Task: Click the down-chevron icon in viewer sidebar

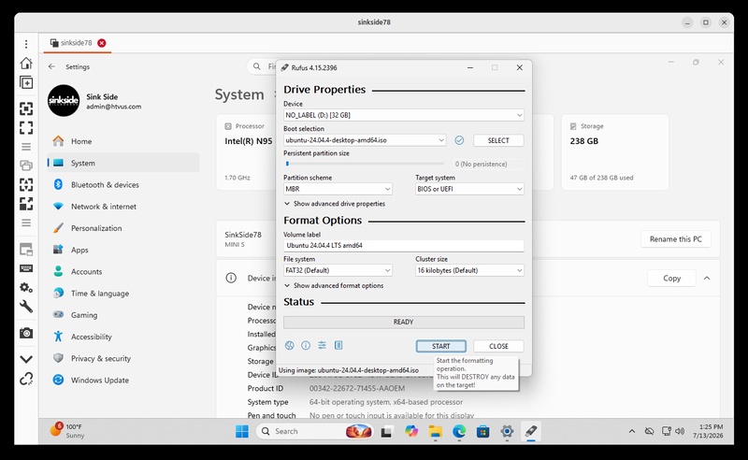Action: tap(26, 359)
